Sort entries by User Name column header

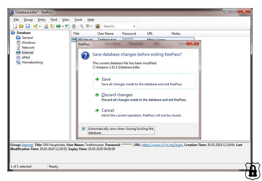click(x=108, y=33)
